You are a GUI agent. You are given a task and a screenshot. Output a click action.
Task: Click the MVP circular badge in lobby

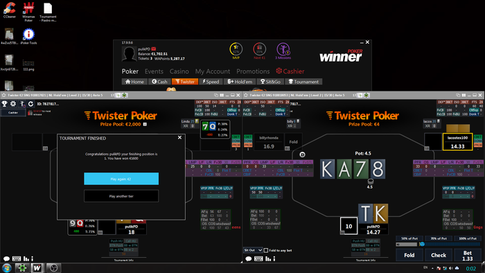[x=236, y=49]
